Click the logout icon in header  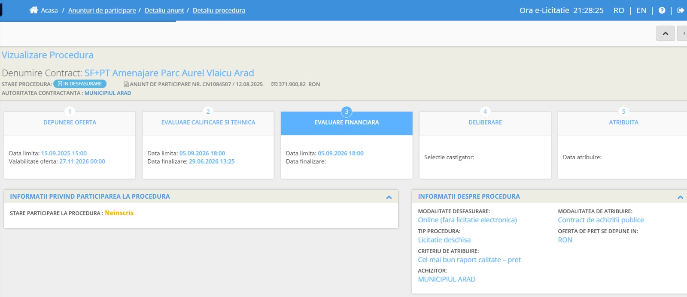pyautogui.click(x=681, y=10)
